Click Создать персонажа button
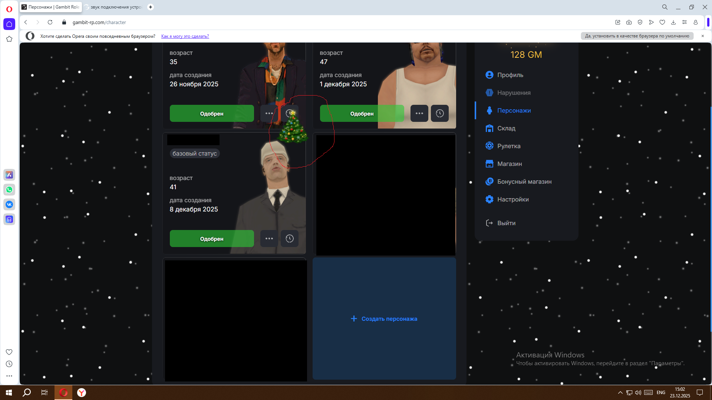The image size is (712, 400). click(384, 319)
